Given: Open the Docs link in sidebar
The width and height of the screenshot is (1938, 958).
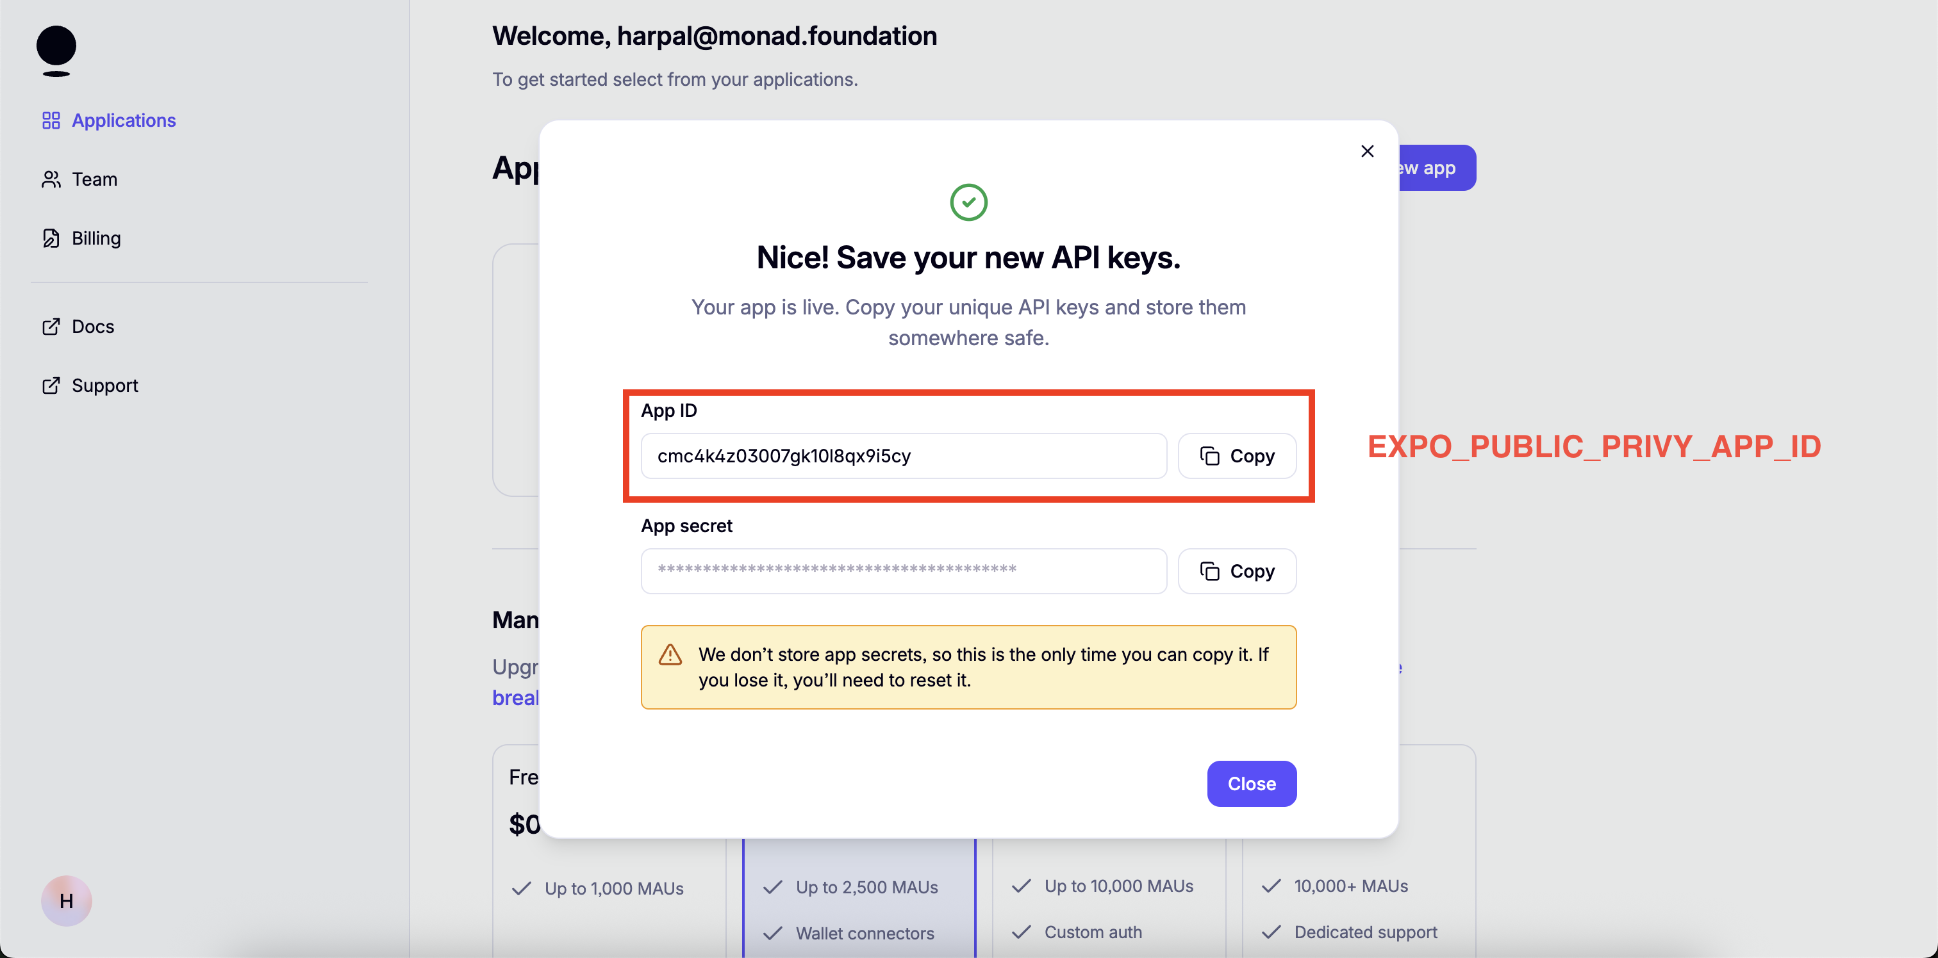Looking at the screenshot, I should click(x=94, y=327).
